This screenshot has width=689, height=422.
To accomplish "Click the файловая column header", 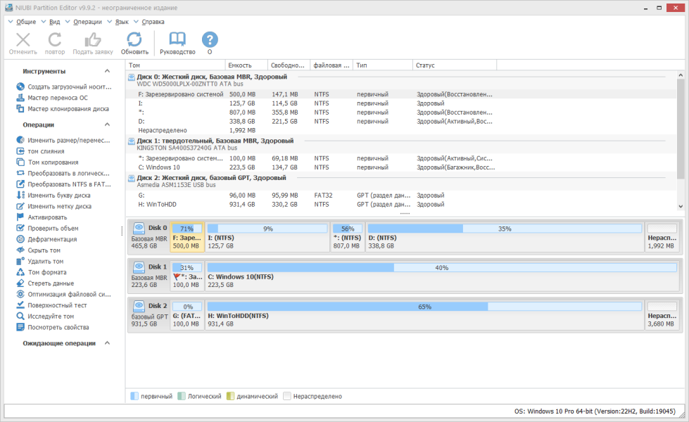I will (331, 65).
